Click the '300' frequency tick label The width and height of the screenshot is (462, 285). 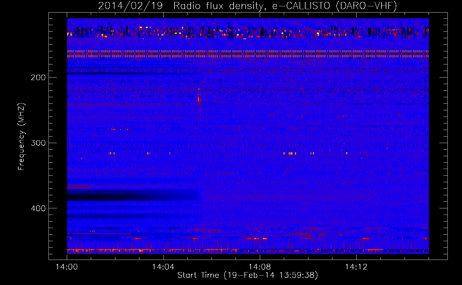pos(38,143)
